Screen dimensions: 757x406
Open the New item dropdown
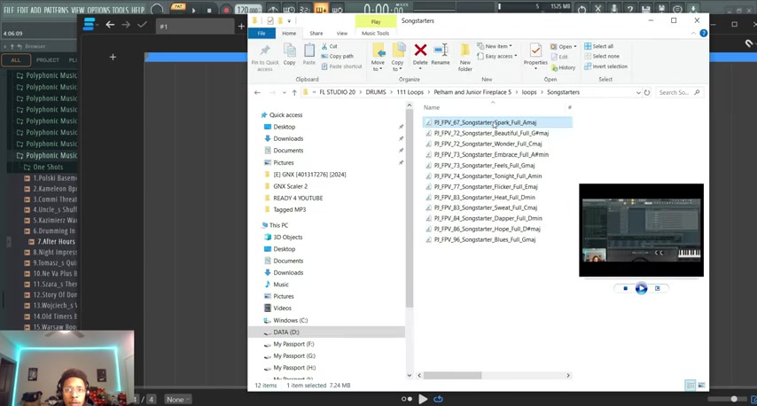click(495, 46)
